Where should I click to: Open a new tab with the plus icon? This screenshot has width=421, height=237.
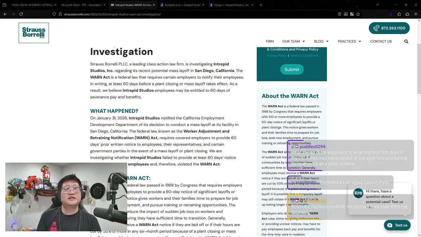tap(261, 5)
